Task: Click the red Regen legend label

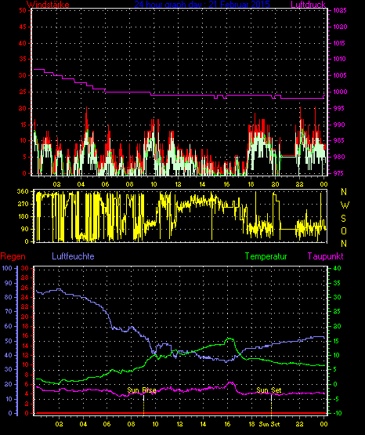Action: click(x=13, y=256)
